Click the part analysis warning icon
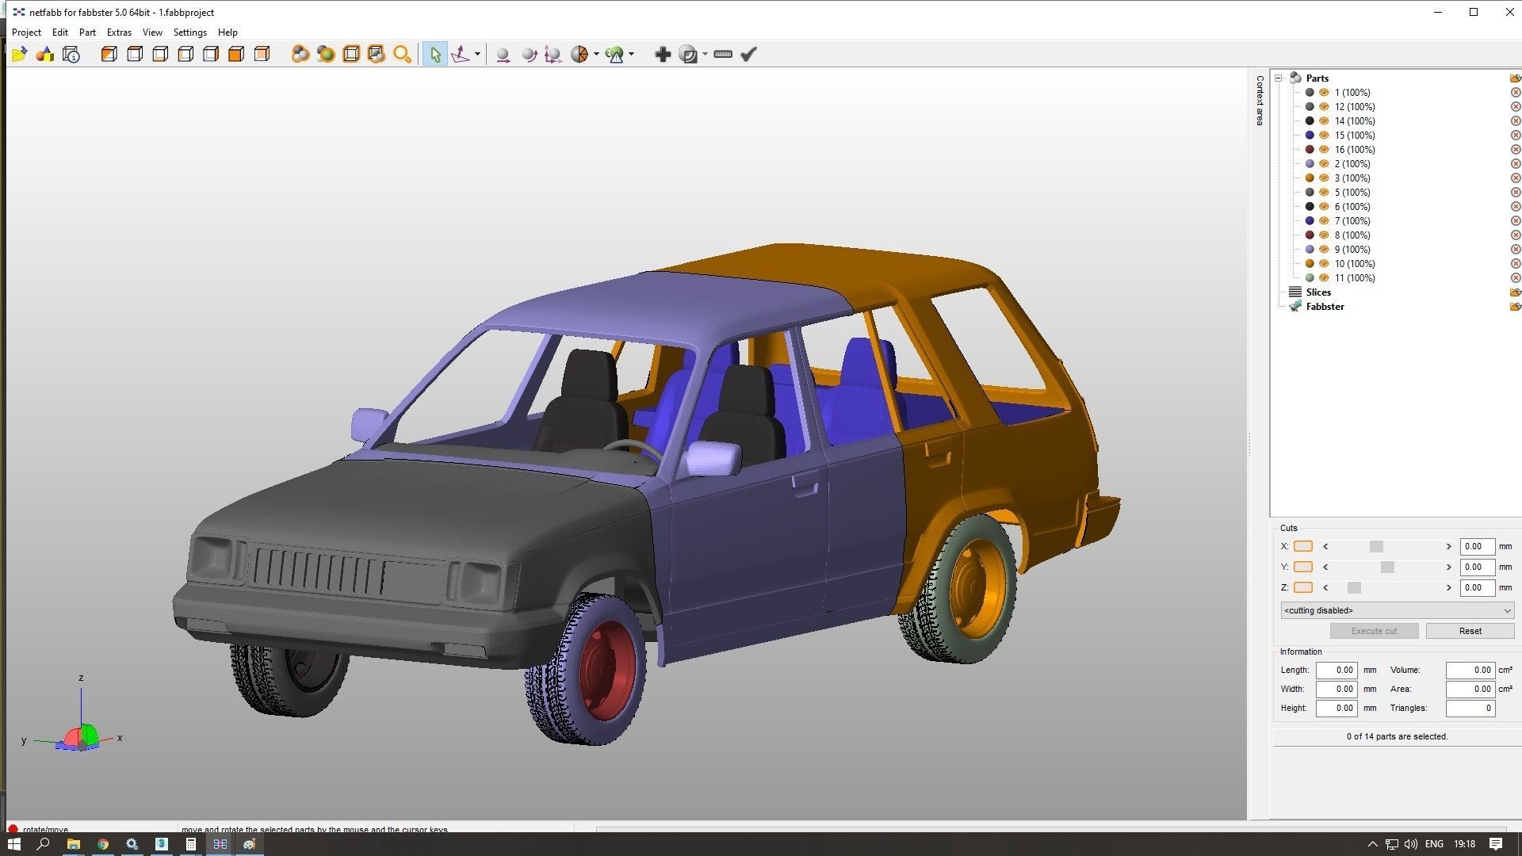This screenshot has width=1522, height=856. pyautogui.click(x=615, y=54)
